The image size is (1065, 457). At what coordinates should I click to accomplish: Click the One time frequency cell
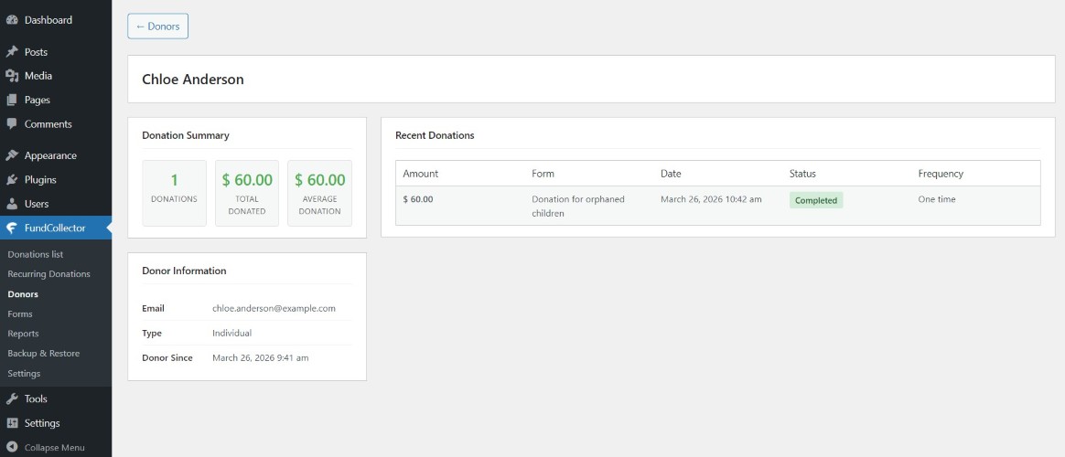click(x=937, y=199)
